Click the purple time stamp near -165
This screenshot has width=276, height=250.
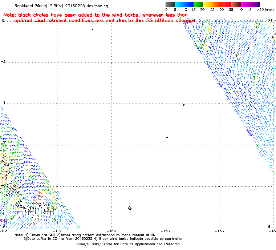point(4,221)
